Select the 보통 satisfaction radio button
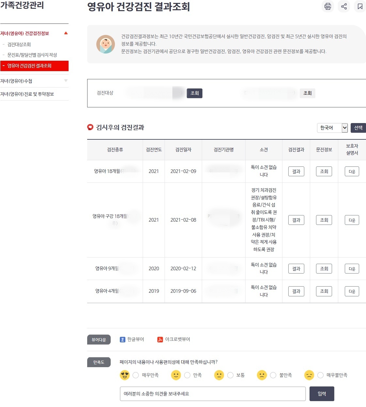Image resolution: width=366 pixels, height=407 pixels. [230, 375]
